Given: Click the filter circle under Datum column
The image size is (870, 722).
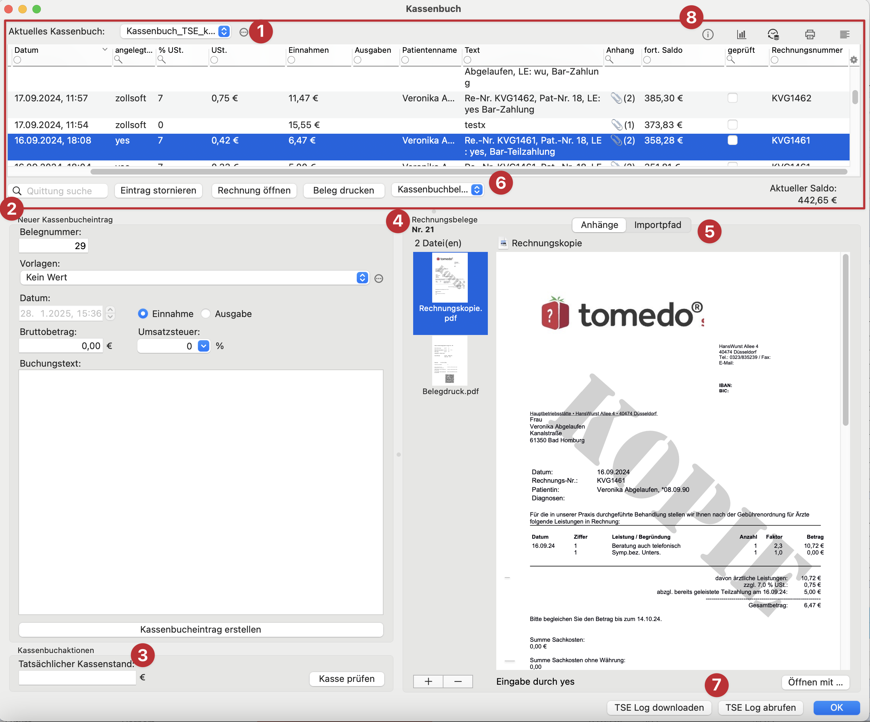Looking at the screenshot, I should click(17, 60).
